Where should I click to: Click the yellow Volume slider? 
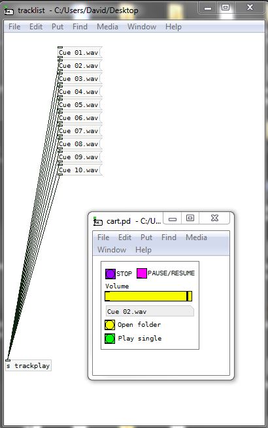pos(148,296)
